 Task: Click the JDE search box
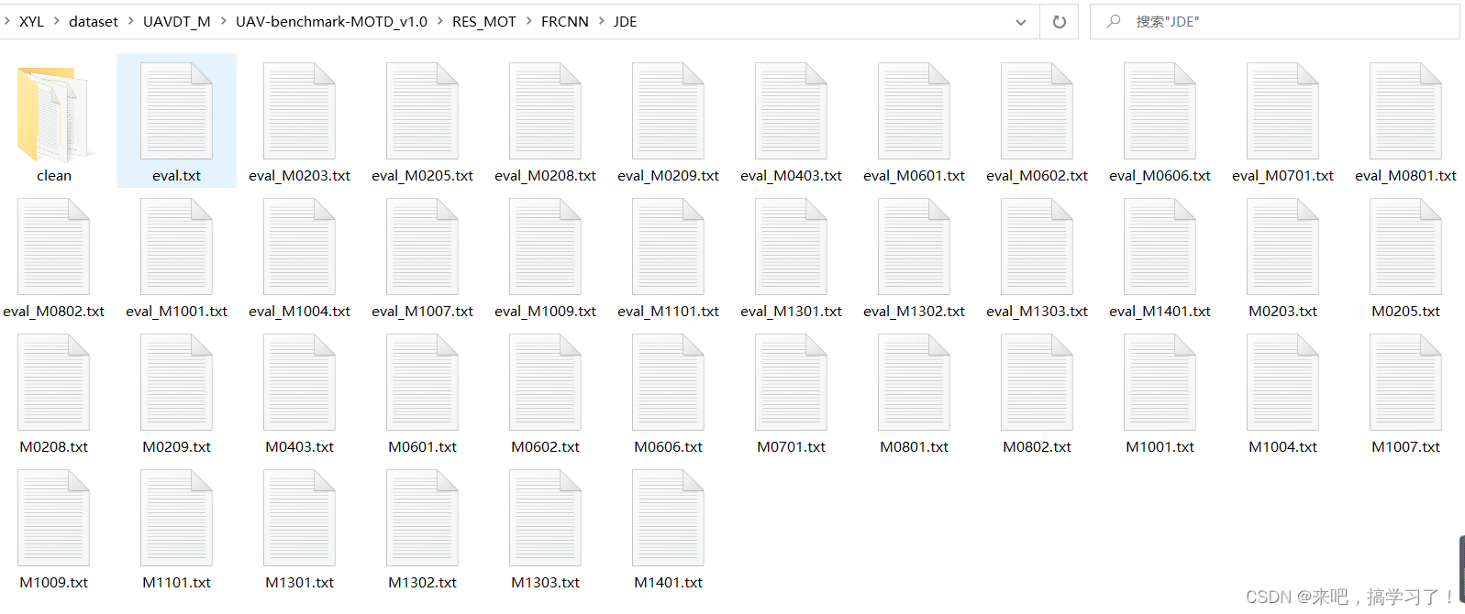coord(1274,22)
